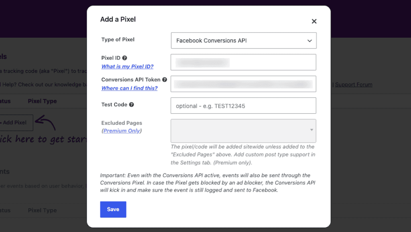Image resolution: width=411 pixels, height=232 pixels.
Task: Click the Pixel ID help icon
Action: click(x=125, y=58)
